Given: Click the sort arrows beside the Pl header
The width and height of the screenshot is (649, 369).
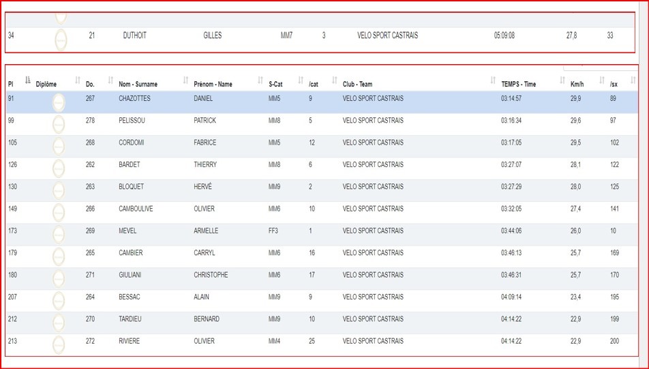Looking at the screenshot, I should tap(28, 80).
